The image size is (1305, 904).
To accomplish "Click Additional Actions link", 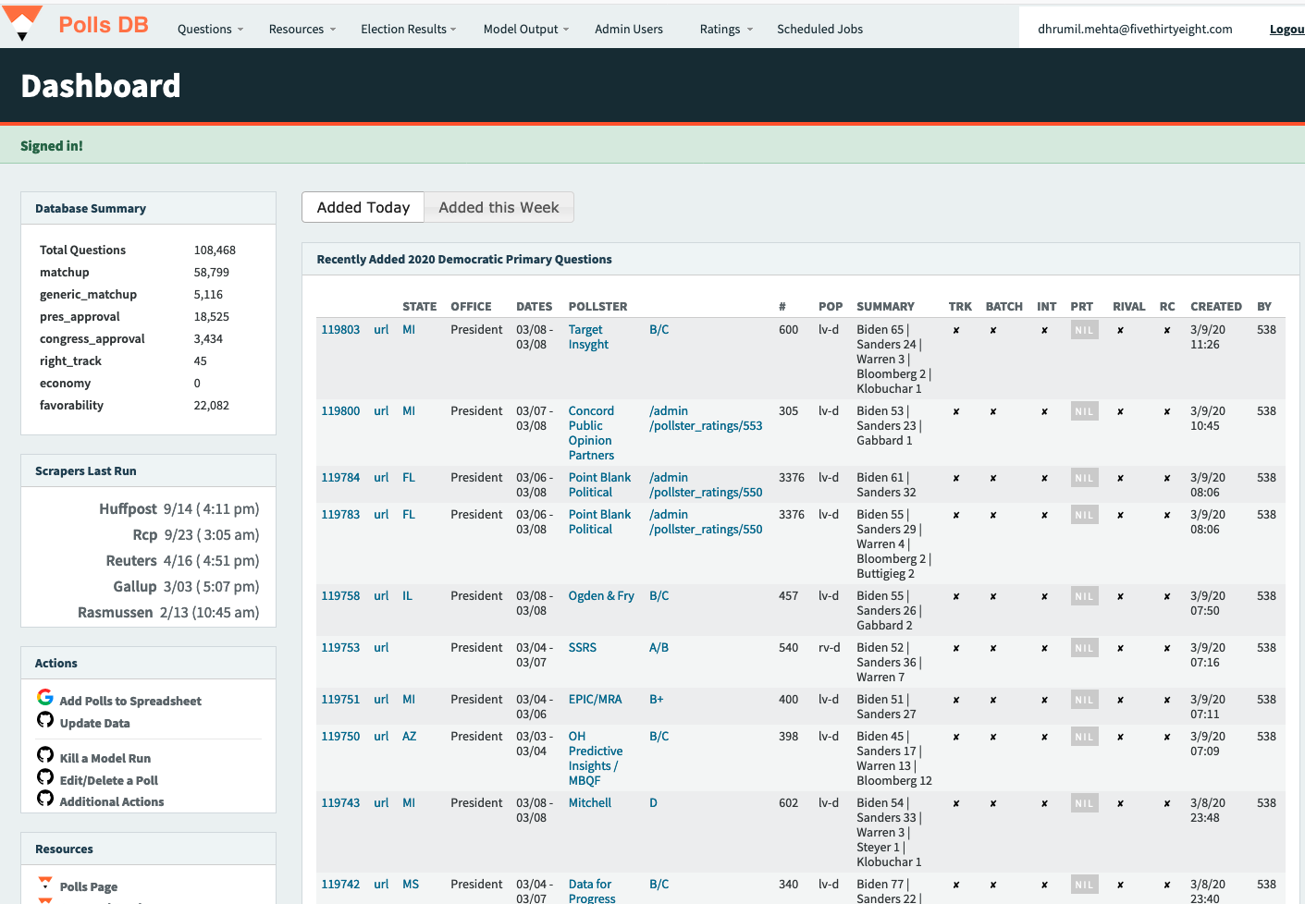I will tap(112, 802).
